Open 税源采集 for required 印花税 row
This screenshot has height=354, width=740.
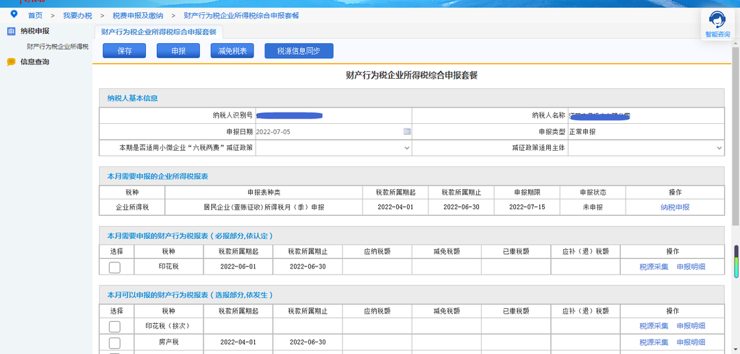pyautogui.click(x=654, y=267)
